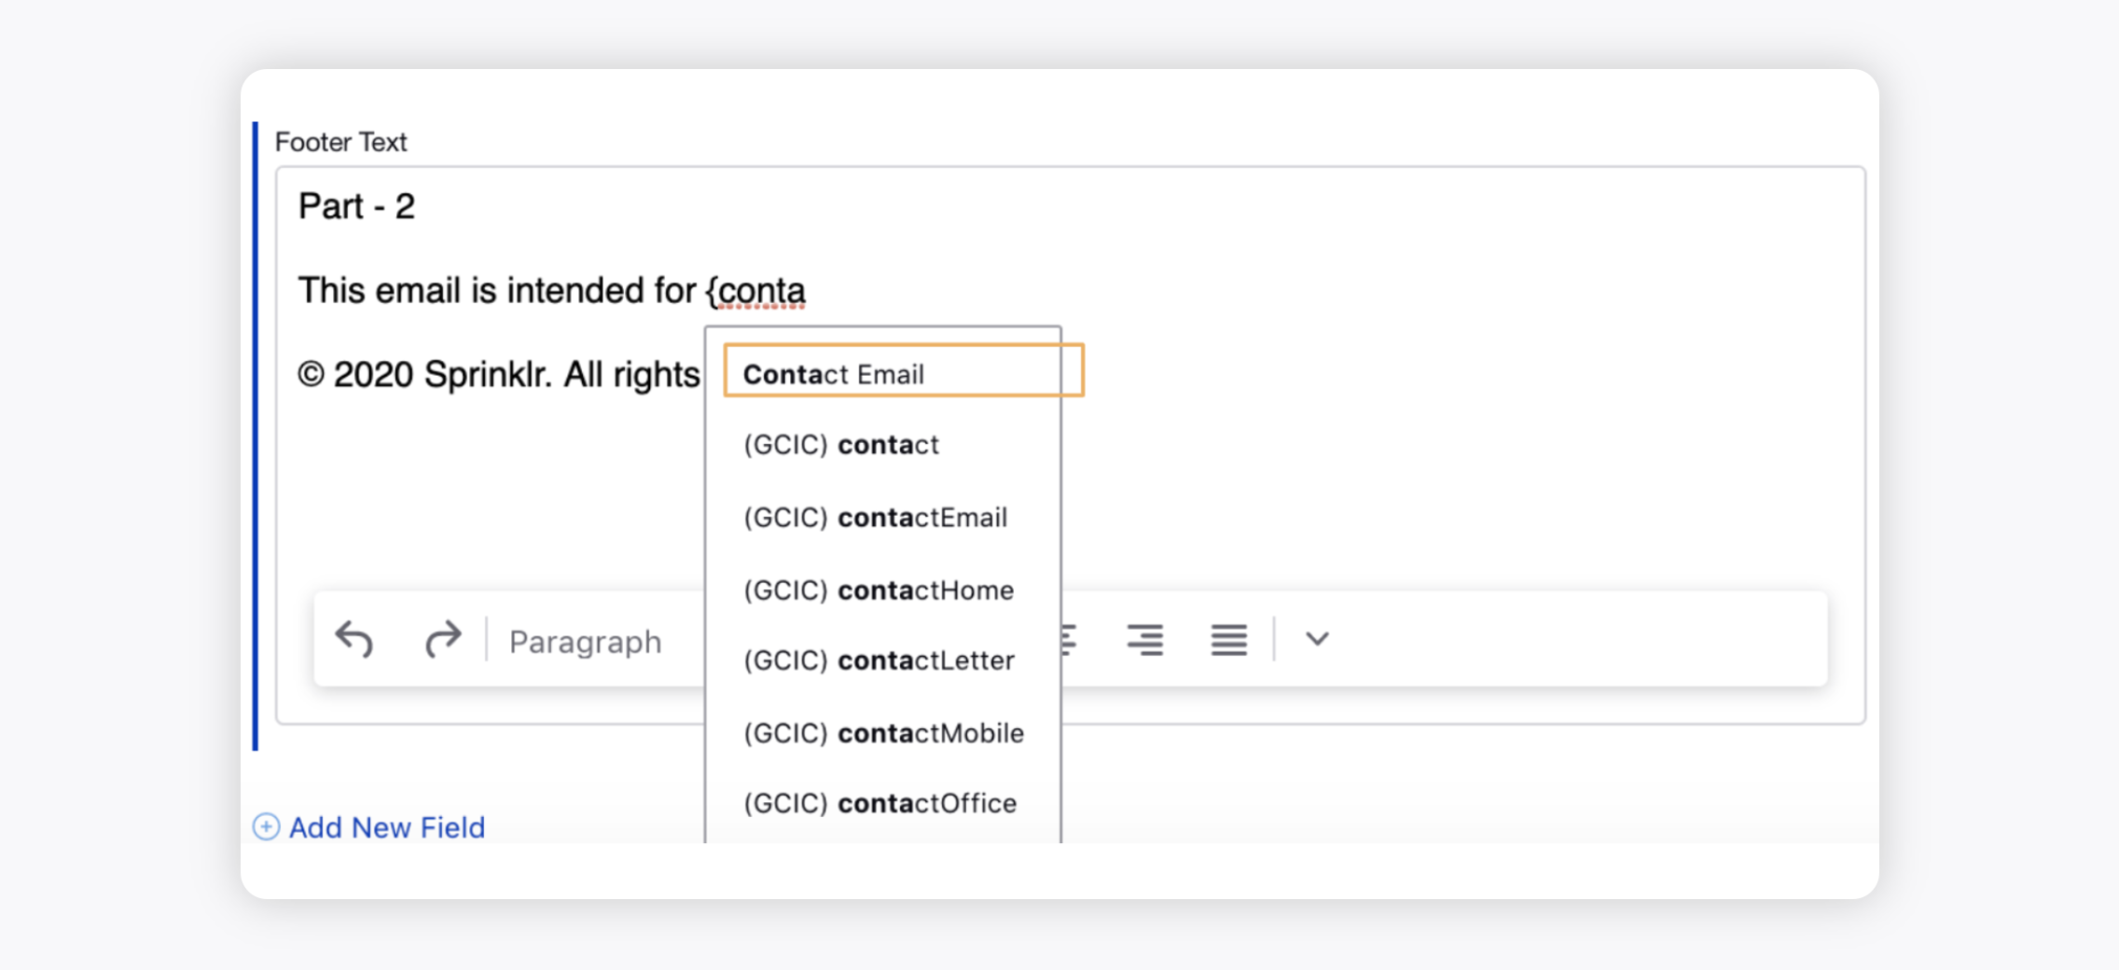Click the '© 2020 Sprinklr. All rights' line

coord(498,374)
